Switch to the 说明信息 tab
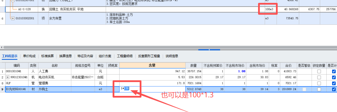 172,56
